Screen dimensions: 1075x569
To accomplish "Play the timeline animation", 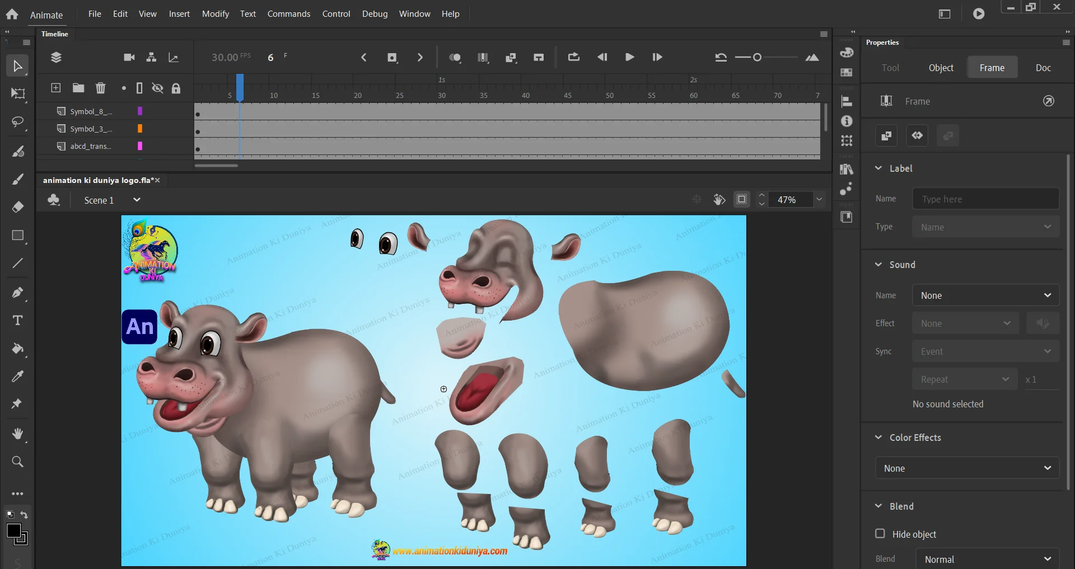I will (629, 57).
